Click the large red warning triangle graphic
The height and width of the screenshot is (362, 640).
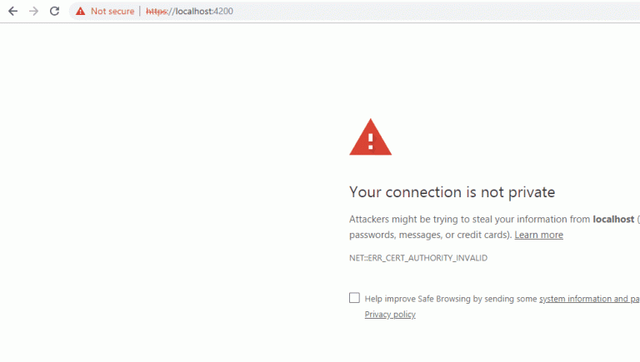point(370,137)
